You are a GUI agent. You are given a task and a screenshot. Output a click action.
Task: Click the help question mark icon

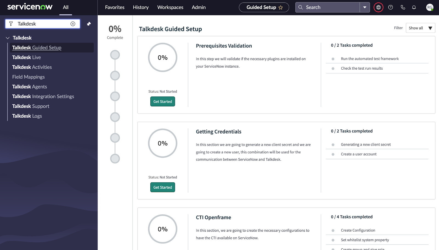pyautogui.click(x=390, y=7)
